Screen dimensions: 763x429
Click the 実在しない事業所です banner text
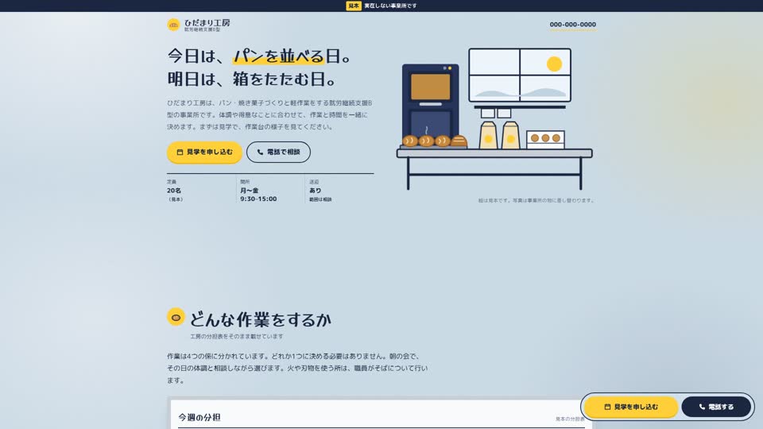(x=390, y=6)
